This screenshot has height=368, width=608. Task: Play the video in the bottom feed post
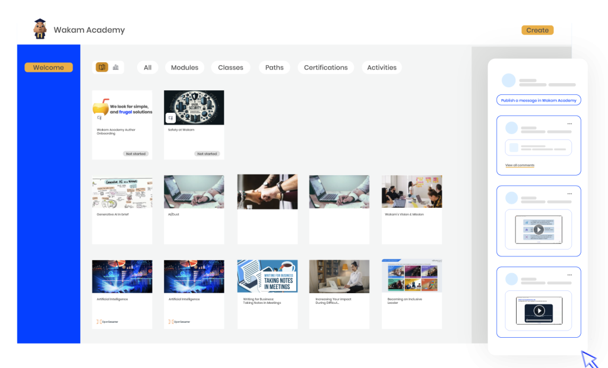(x=539, y=310)
